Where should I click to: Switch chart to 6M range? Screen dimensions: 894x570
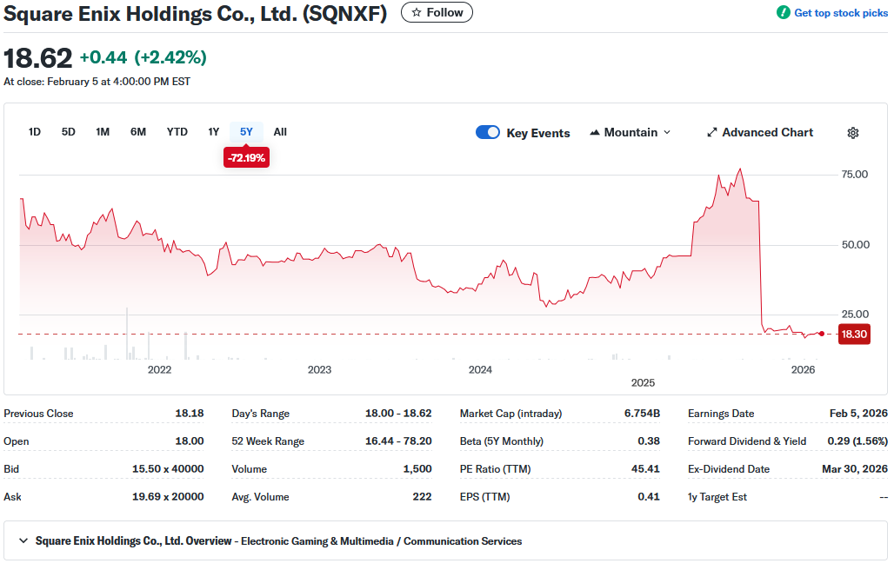(138, 132)
